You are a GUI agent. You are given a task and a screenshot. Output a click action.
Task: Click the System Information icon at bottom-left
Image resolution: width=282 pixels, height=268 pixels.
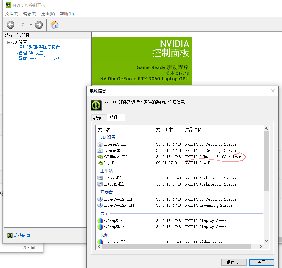[x=10, y=235]
